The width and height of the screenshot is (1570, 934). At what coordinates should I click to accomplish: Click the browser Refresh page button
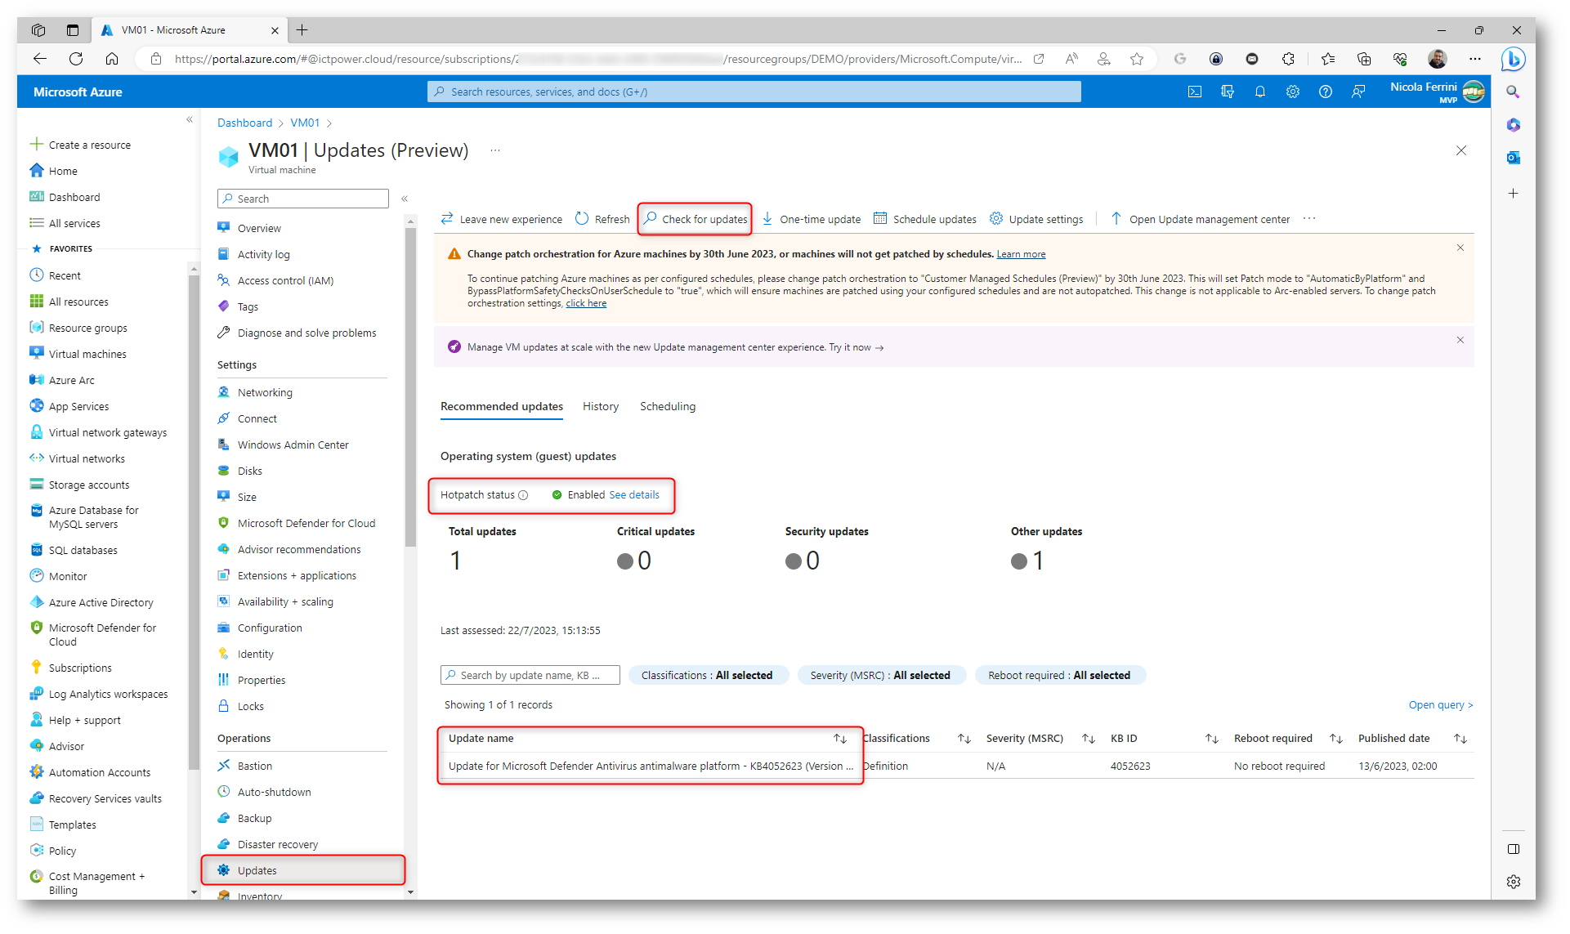coord(76,59)
